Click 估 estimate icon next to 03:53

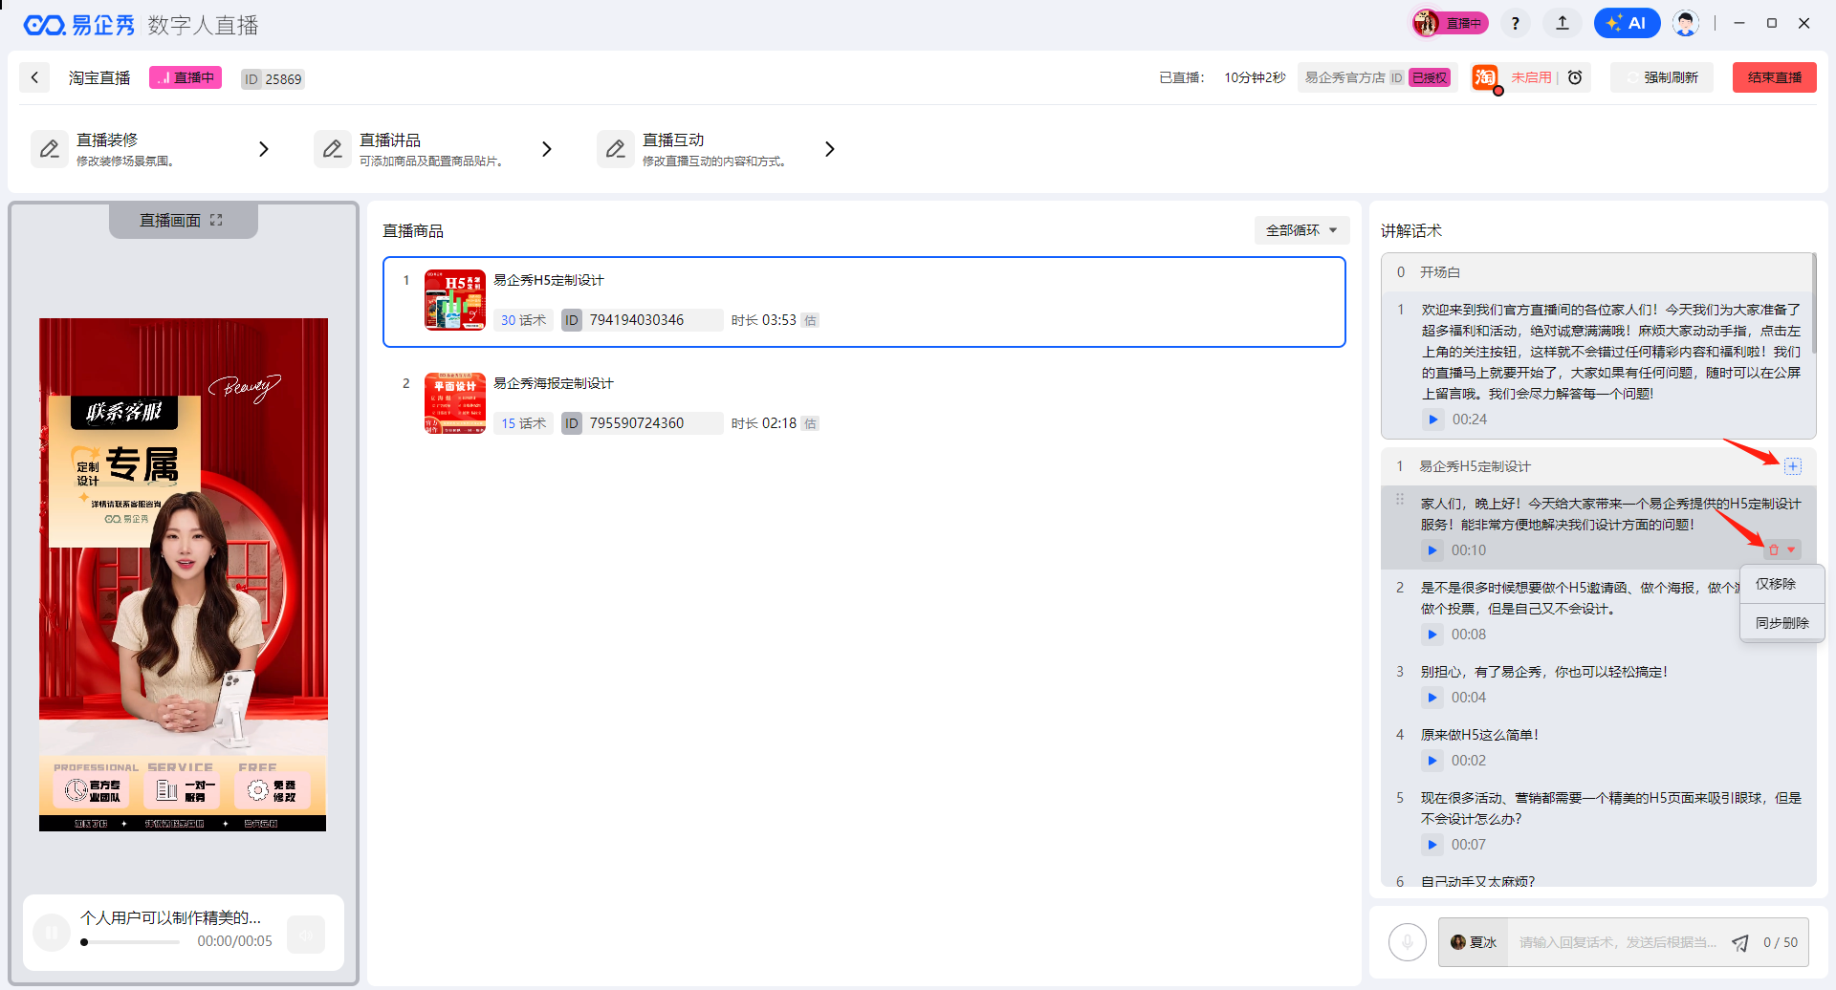[x=810, y=320]
